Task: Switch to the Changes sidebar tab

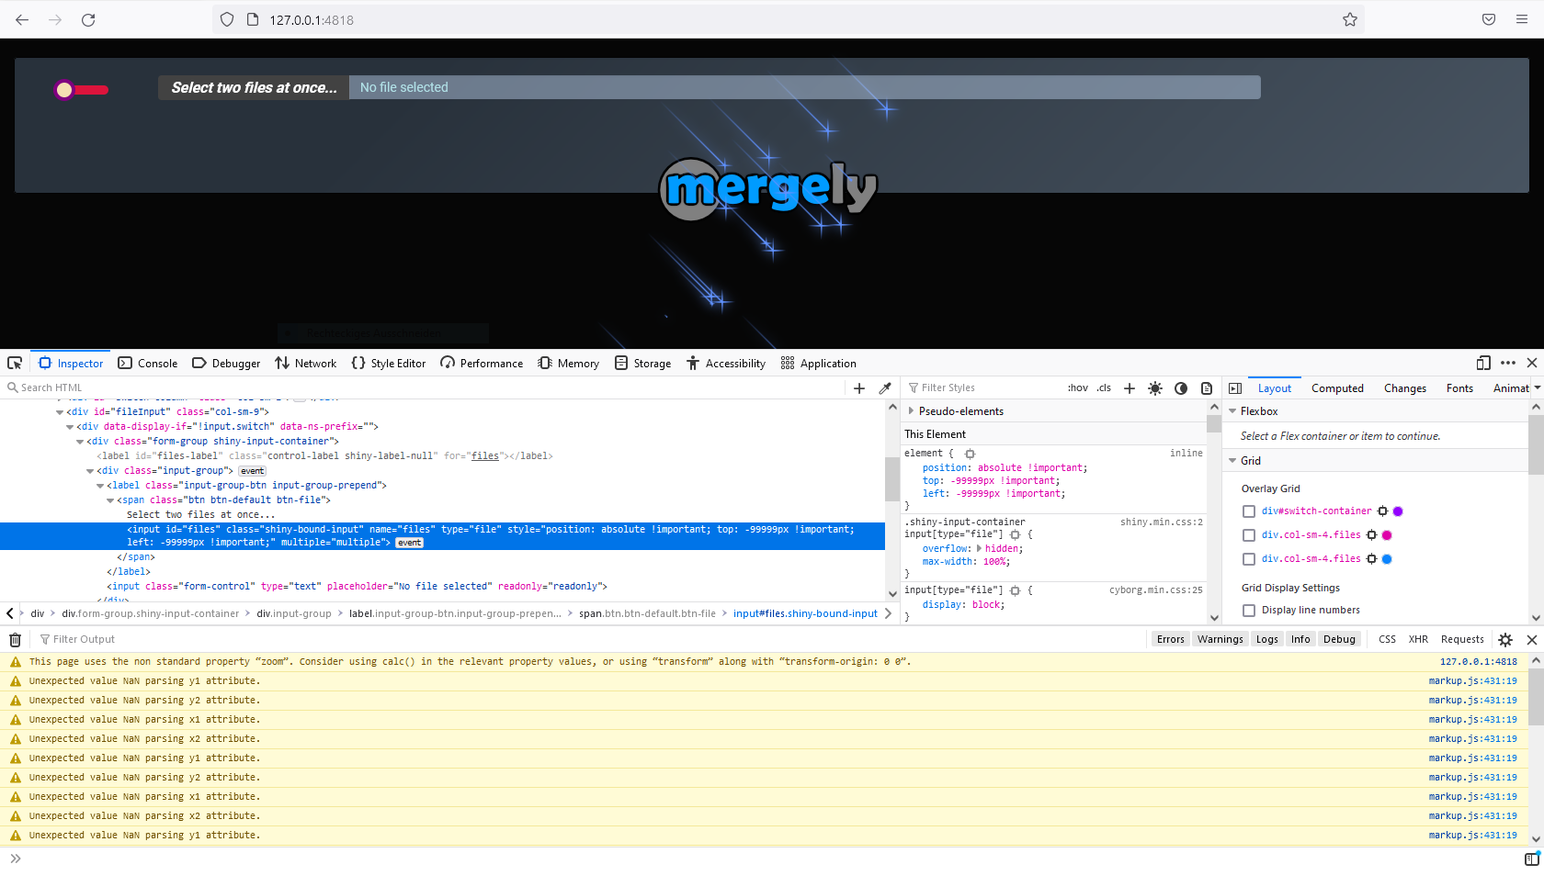Action: click(1405, 387)
